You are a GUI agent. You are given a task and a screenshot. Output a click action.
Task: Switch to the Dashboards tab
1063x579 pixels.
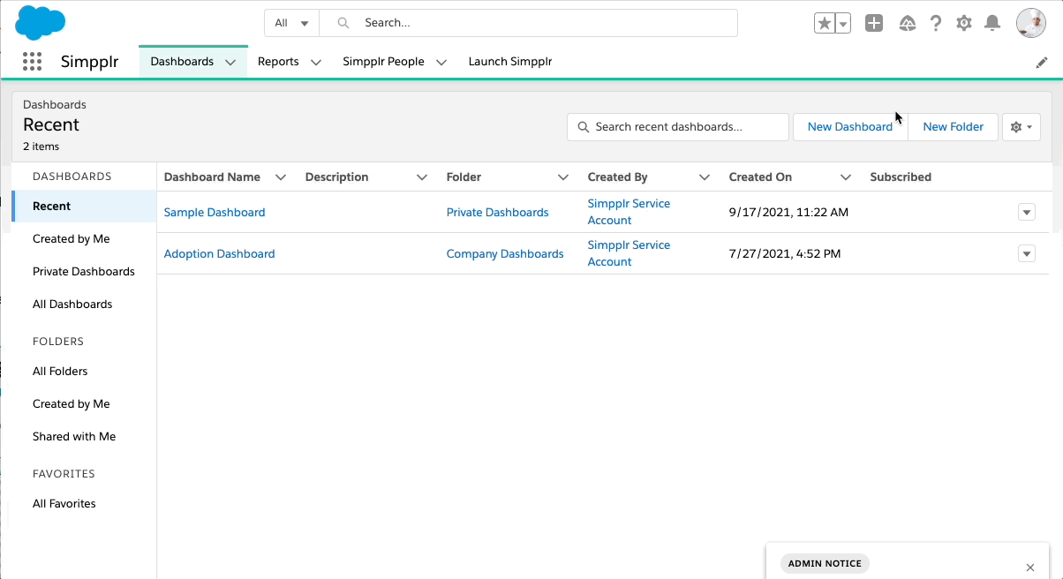coord(182,62)
